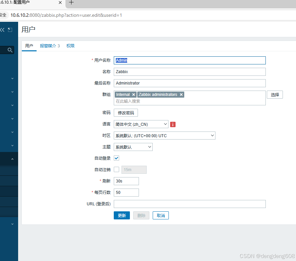This screenshot has height=261, width=296.
Task: Expand the fourth sidebar menu chevron
Action: tap(12, 118)
